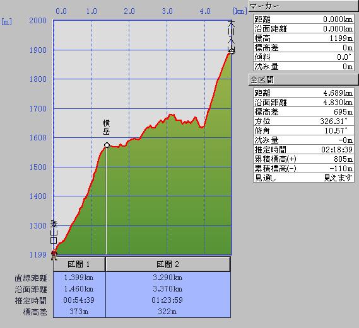Click section 2 estimated time 01:23:59 cell

click(168, 300)
